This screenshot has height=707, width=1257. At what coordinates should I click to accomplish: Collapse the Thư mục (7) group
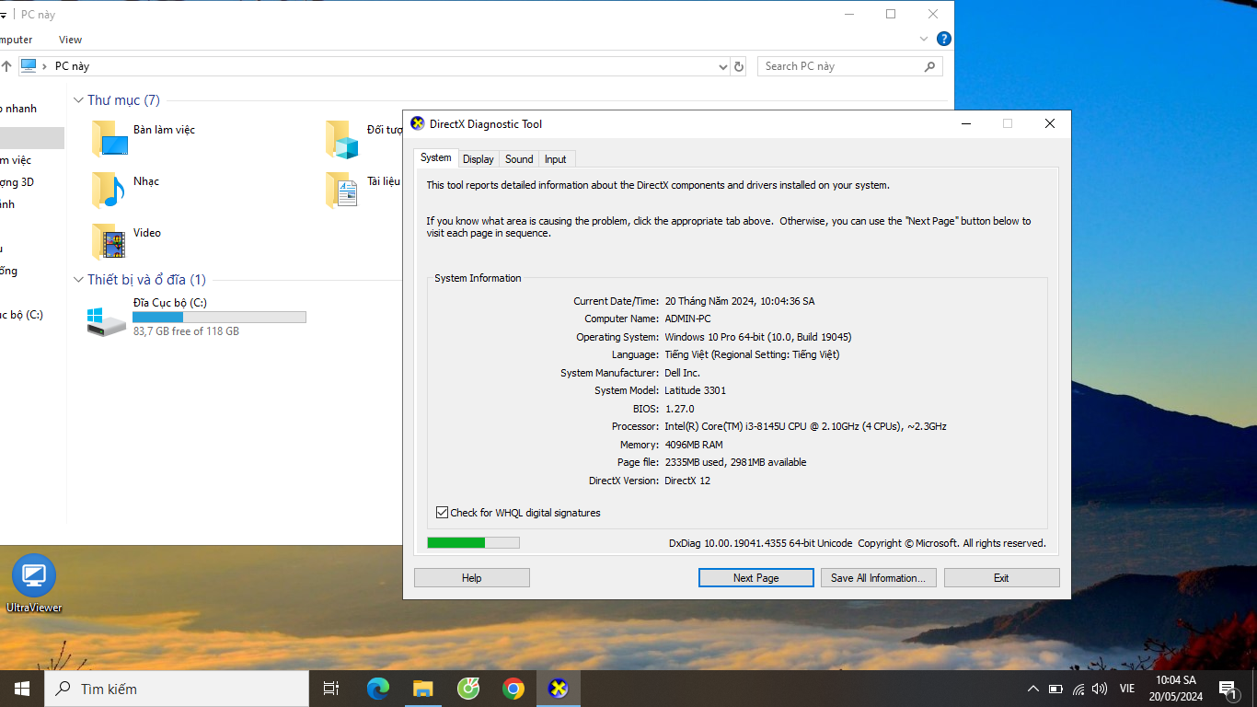(79, 100)
